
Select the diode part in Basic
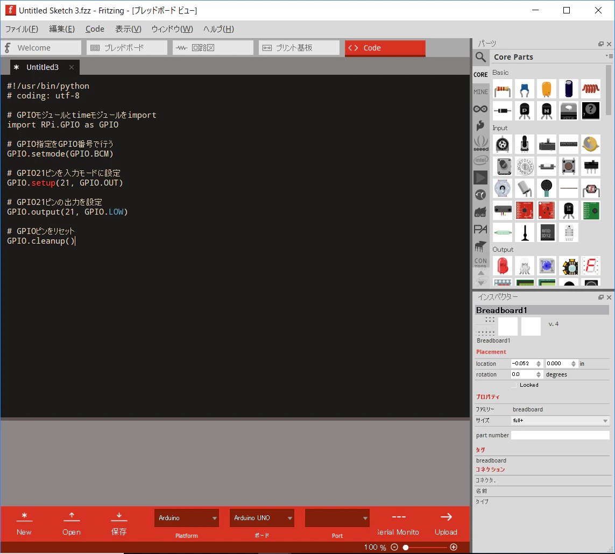point(503,111)
